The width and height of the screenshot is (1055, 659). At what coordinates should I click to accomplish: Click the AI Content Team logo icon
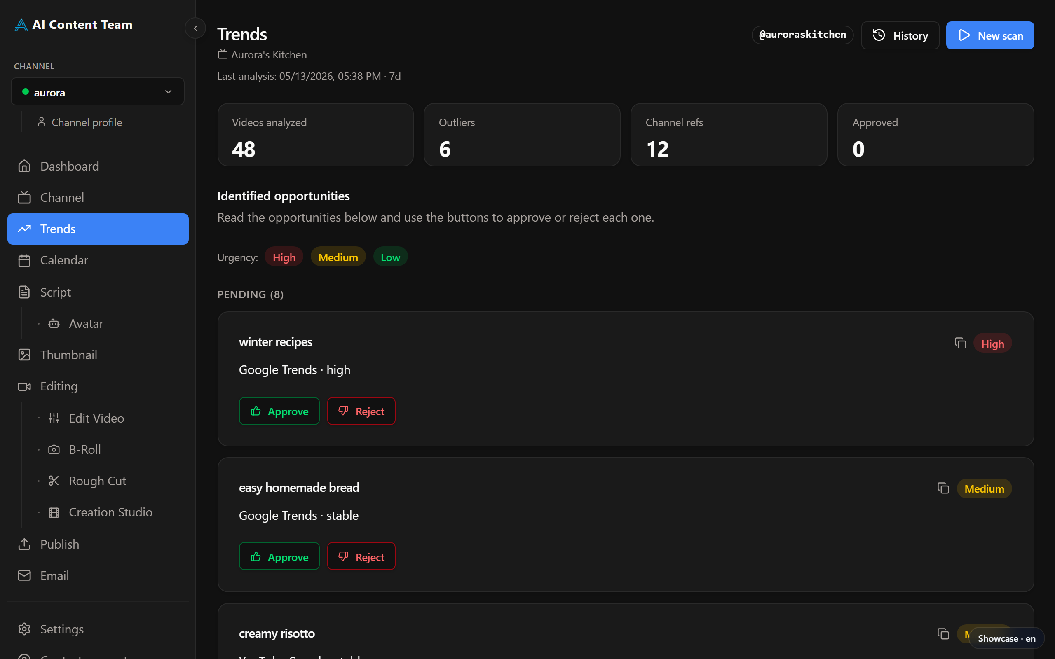point(21,25)
